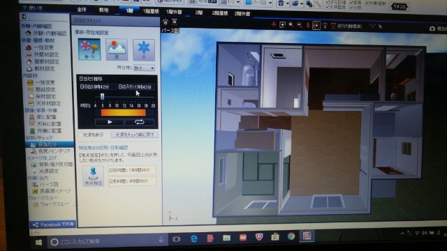The height and width of the screenshot is (251, 447).
Task: Collapse the sidebar with the arrow icon
Action: point(24,17)
